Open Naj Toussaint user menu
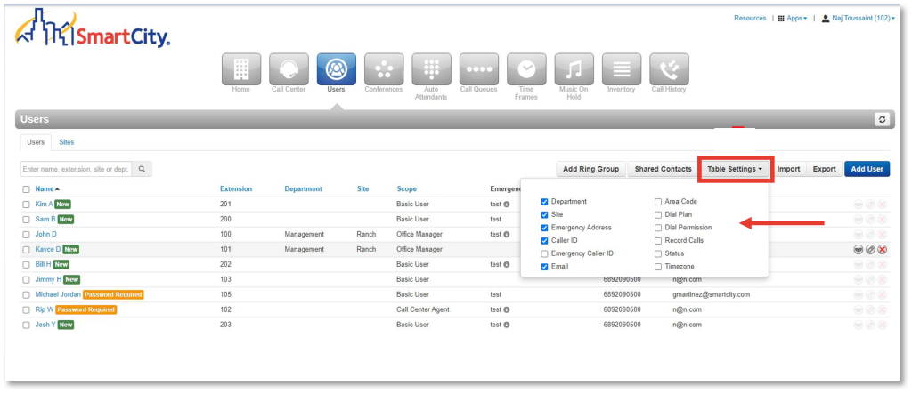Viewport: 912px width, 393px height. tap(857, 18)
